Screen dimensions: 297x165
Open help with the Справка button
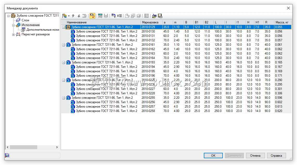pos(276,156)
